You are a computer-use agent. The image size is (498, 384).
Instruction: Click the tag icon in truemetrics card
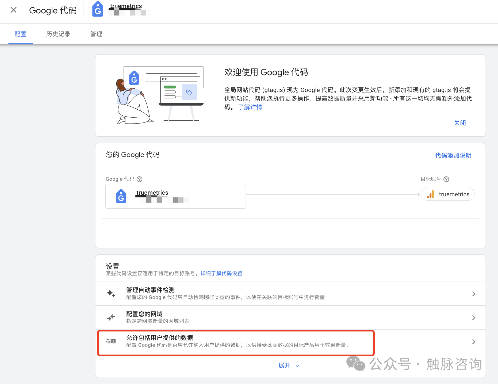click(121, 196)
